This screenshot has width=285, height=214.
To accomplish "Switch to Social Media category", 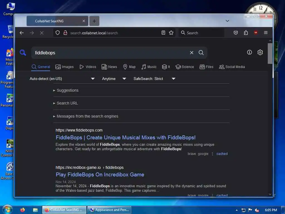I will click(232, 67).
